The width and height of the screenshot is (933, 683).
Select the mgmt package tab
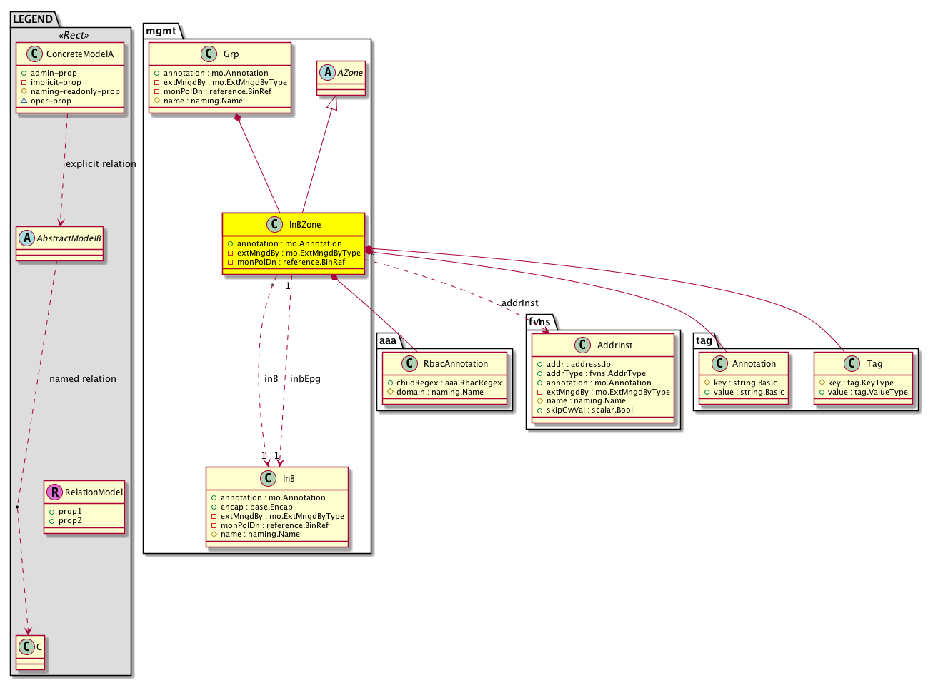pyautogui.click(x=161, y=31)
